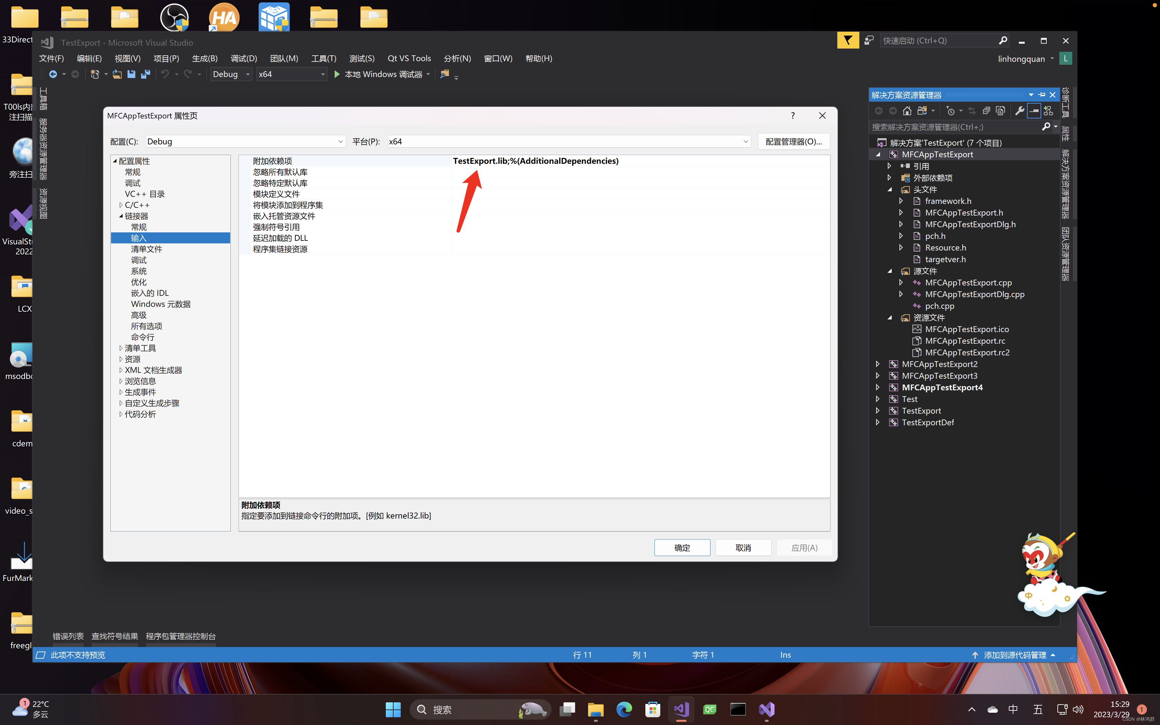Click the 确定 button
Viewport: 1160px width, 725px height.
click(682, 548)
